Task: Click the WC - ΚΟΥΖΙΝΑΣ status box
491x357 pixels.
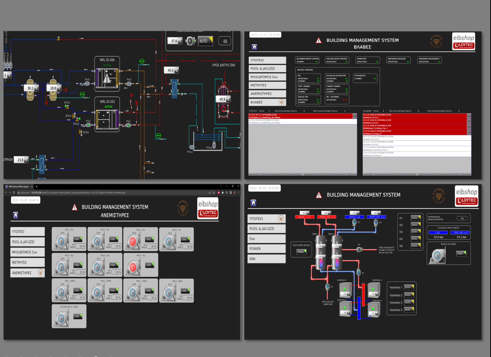Action: coord(337,99)
